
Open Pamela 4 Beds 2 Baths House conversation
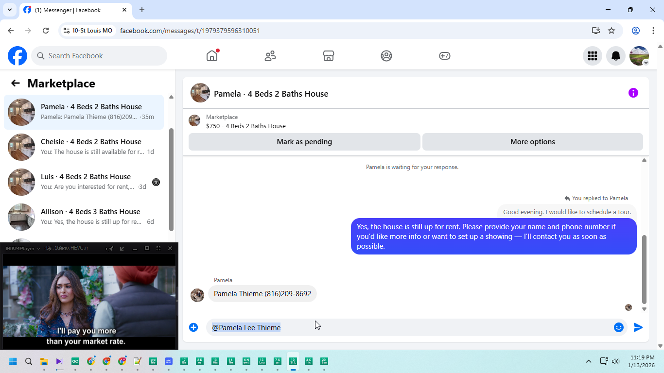(84, 112)
